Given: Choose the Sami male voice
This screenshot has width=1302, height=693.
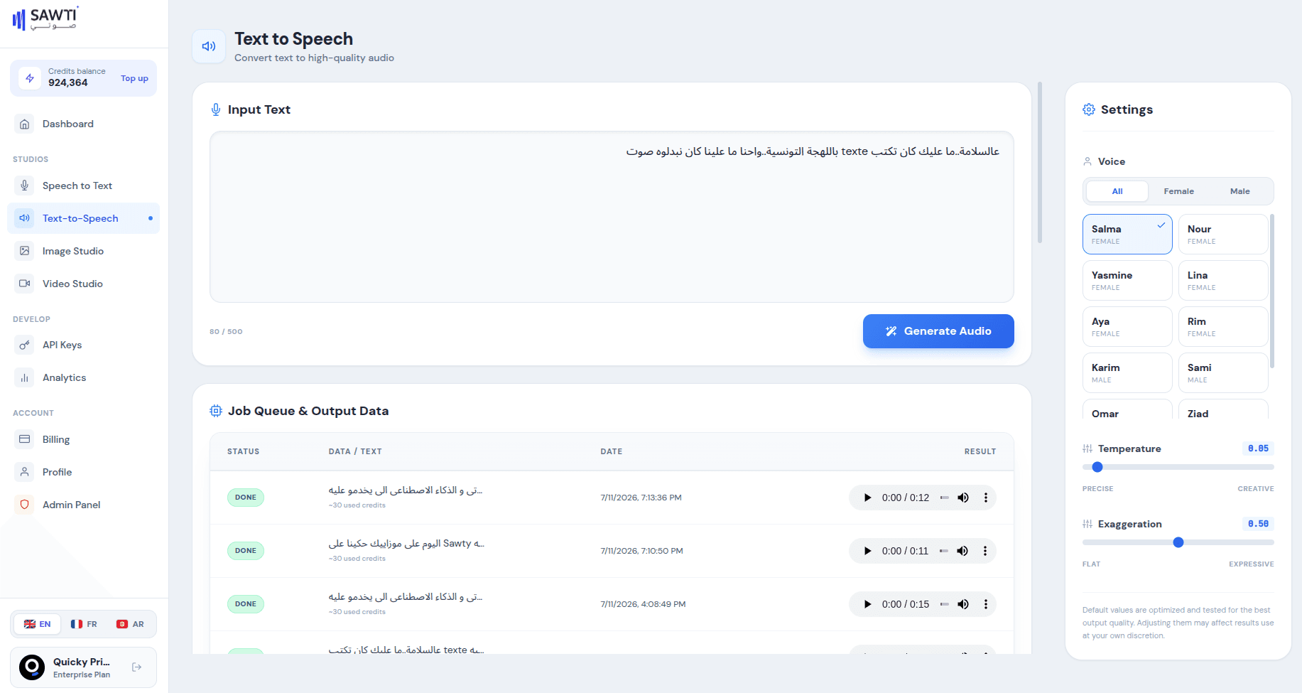Looking at the screenshot, I should coord(1223,372).
